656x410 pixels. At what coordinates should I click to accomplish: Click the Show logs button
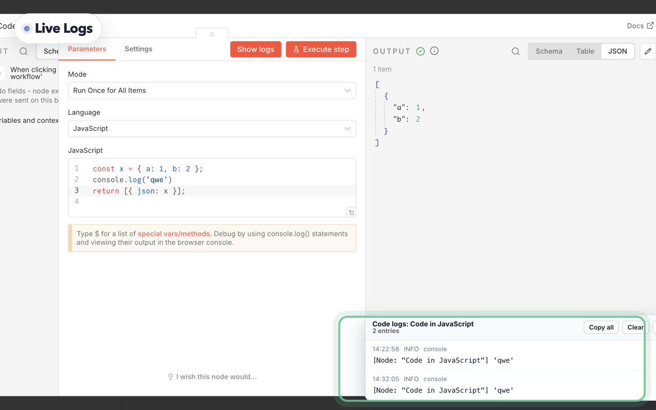click(x=256, y=49)
